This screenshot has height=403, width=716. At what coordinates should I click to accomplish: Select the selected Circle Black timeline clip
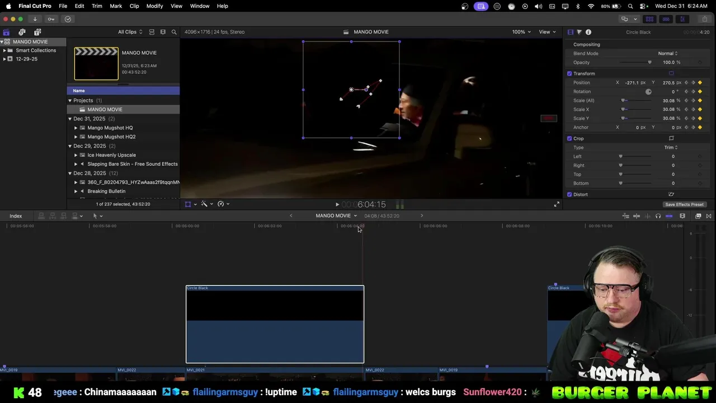click(275, 324)
